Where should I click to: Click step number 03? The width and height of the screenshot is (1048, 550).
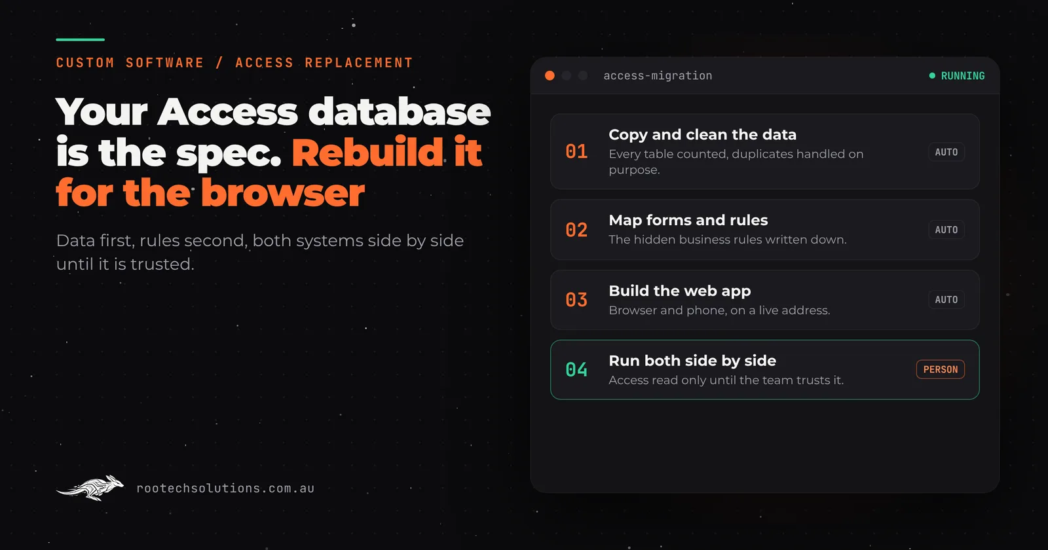pos(576,300)
